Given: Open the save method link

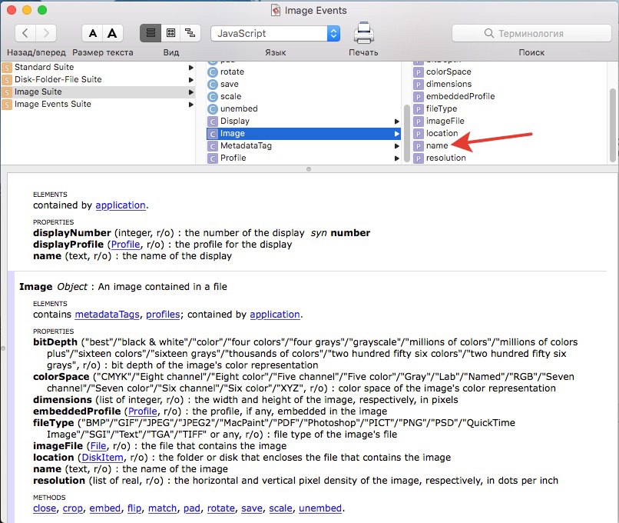Looking at the screenshot, I should point(252,508).
